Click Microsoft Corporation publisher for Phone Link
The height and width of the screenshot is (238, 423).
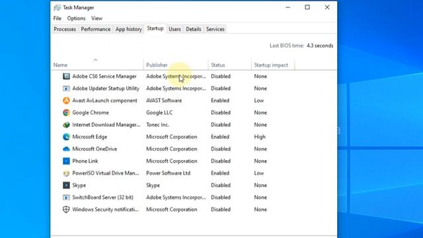click(172, 161)
